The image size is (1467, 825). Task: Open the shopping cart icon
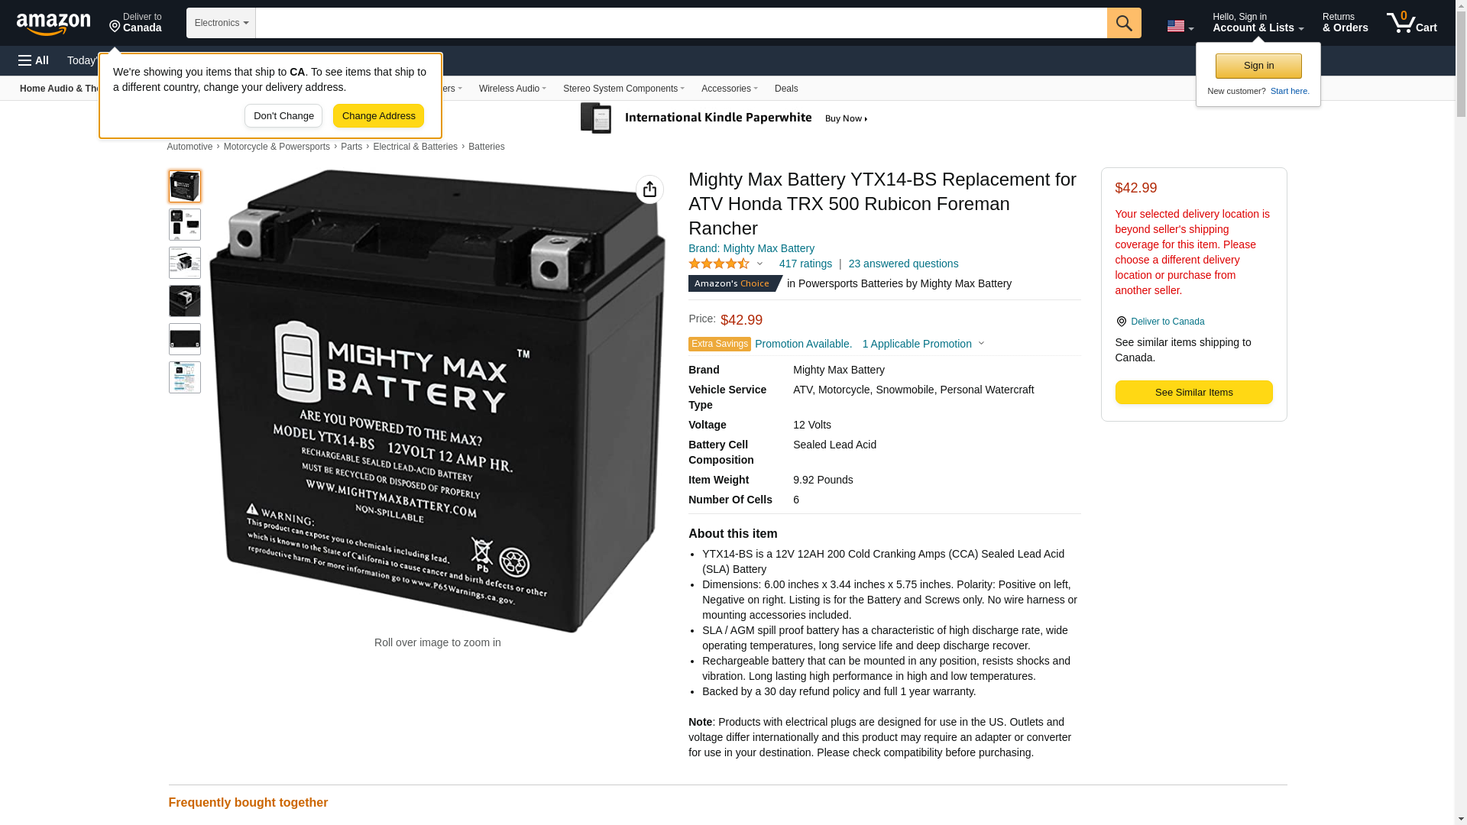[x=1412, y=23]
